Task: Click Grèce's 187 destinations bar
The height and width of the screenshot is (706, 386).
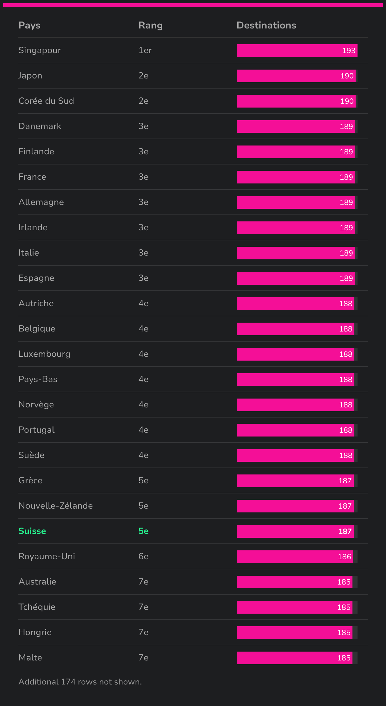Action: coord(295,481)
